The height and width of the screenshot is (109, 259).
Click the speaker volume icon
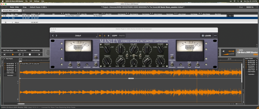(224, 52)
